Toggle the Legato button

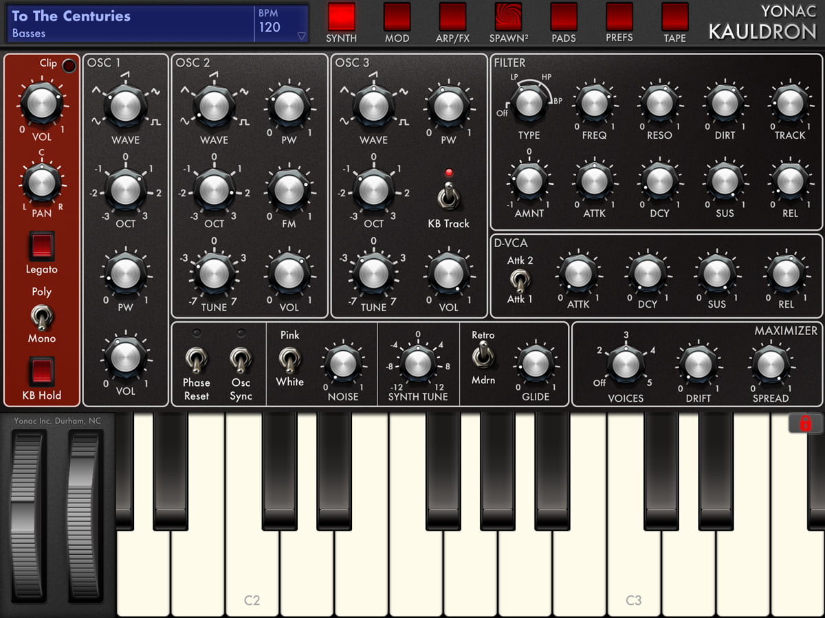[42, 246]
